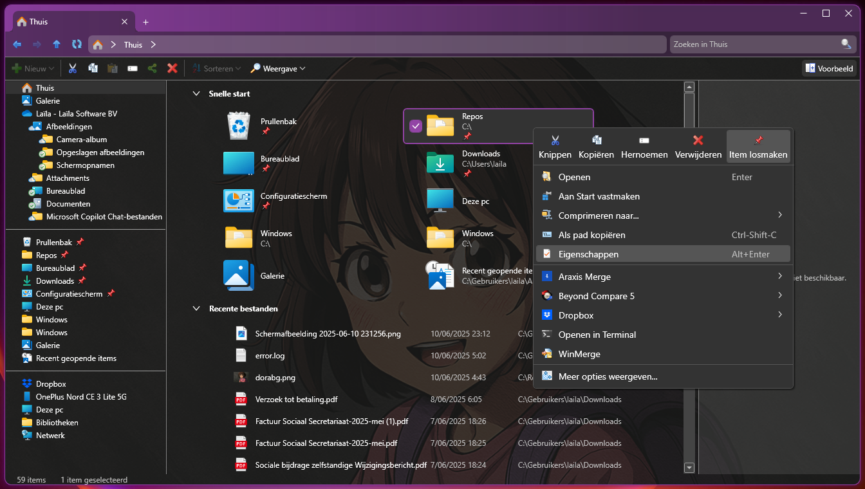The height and width of the screenshot is (489, 865).
Task: Select Knippen in the context menu
Action: [555, 147]
